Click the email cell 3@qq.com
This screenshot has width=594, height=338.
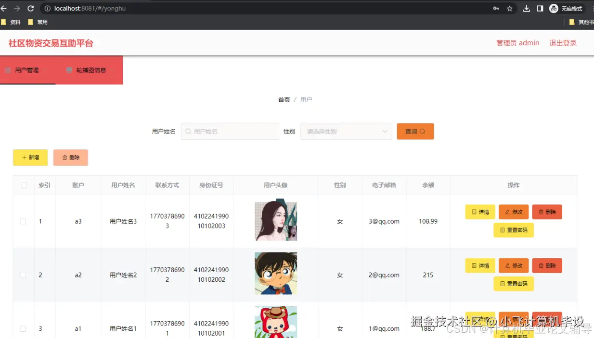coord(384,221)
